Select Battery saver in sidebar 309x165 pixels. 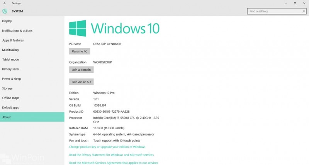[32, 69]
